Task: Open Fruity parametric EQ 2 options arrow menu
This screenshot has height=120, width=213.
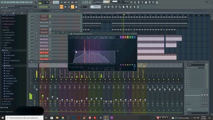Action: point(69,34)
